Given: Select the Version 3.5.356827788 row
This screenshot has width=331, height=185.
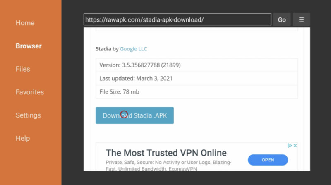Looking at the screenshot, I should pos(197,65).
